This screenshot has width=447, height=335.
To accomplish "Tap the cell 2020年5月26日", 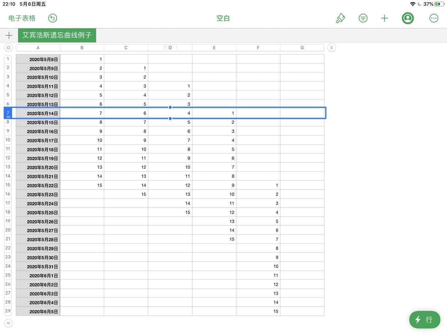I will (38, 221).
